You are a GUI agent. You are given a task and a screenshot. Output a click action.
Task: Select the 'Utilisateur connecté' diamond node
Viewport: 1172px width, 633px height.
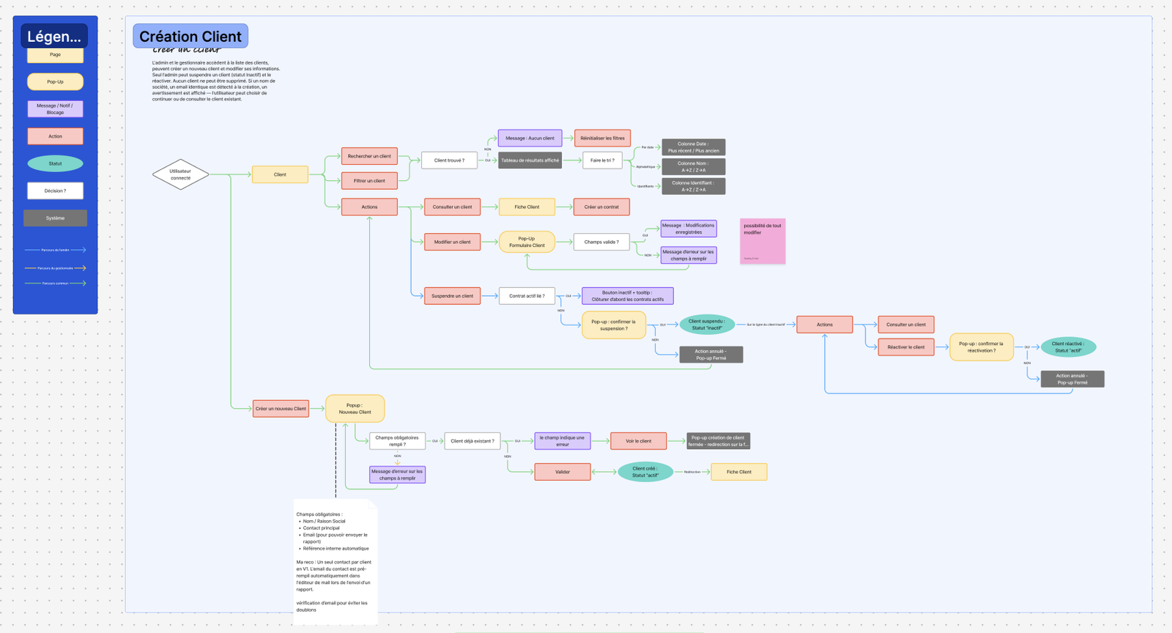[x=180, y=174]
